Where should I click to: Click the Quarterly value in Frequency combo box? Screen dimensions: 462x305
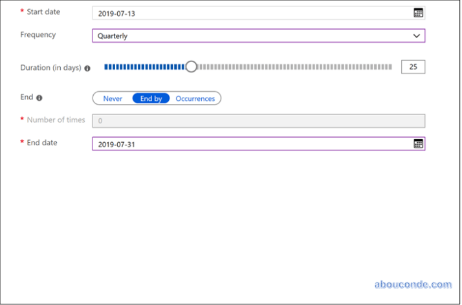pos(113,36)
